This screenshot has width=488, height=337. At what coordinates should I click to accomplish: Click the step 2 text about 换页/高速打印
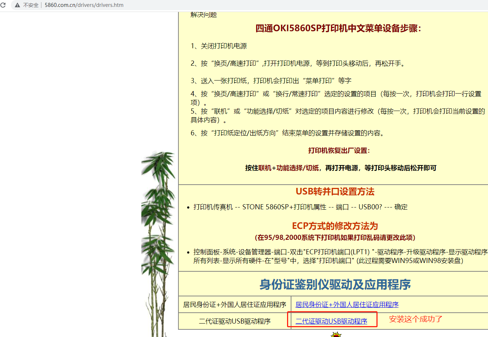[298, 63]
